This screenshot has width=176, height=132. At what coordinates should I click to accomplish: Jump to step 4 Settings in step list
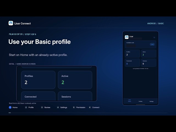click(x=62, y=108)
